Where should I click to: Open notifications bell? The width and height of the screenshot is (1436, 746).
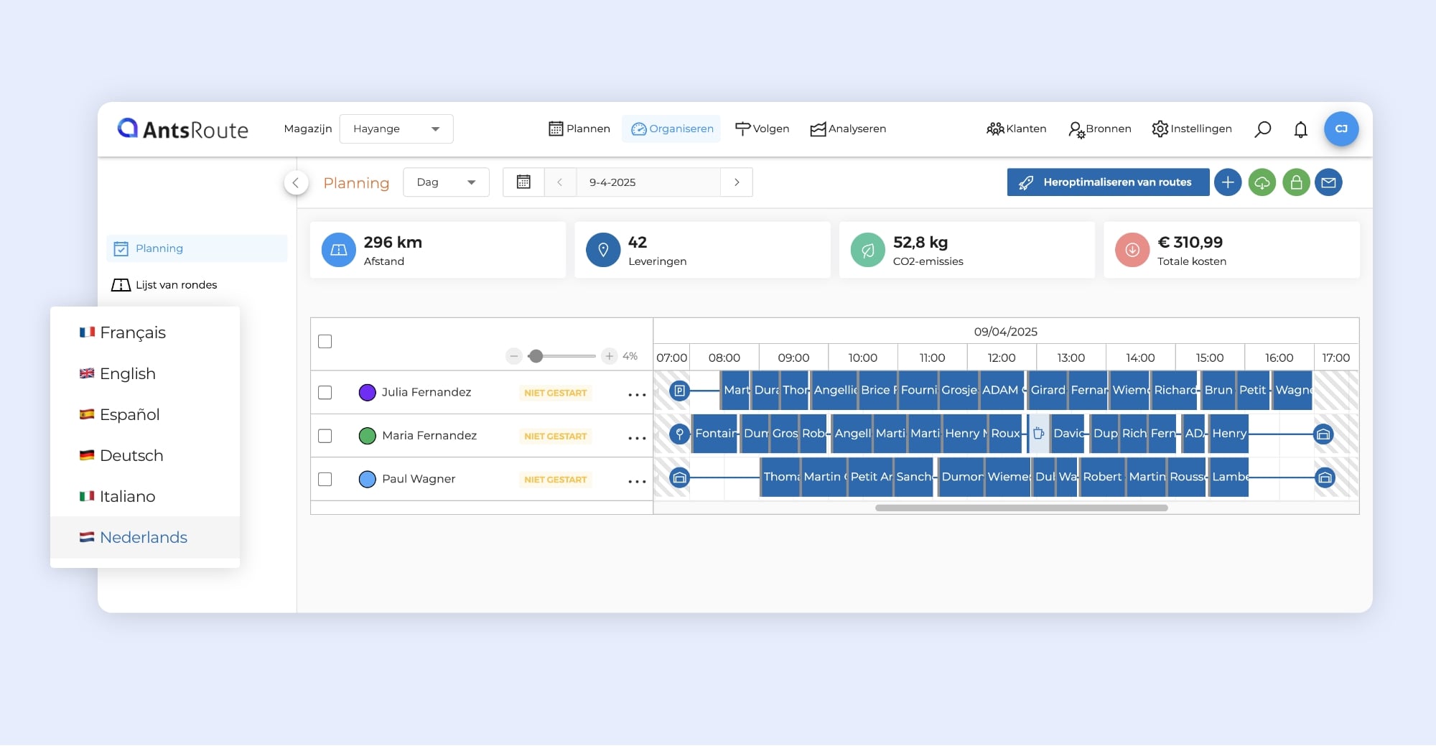point(1300,129)
